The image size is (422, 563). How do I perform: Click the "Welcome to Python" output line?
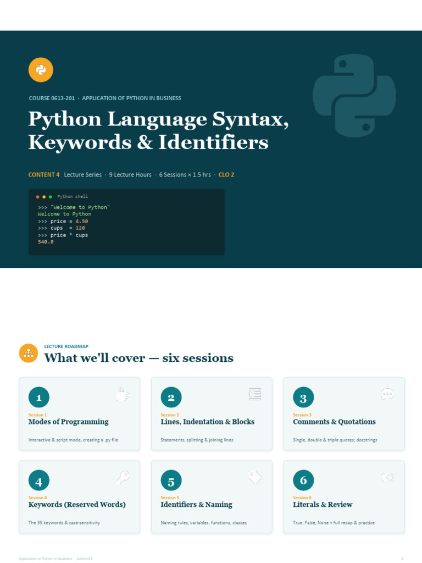click(x=65, y=214)
